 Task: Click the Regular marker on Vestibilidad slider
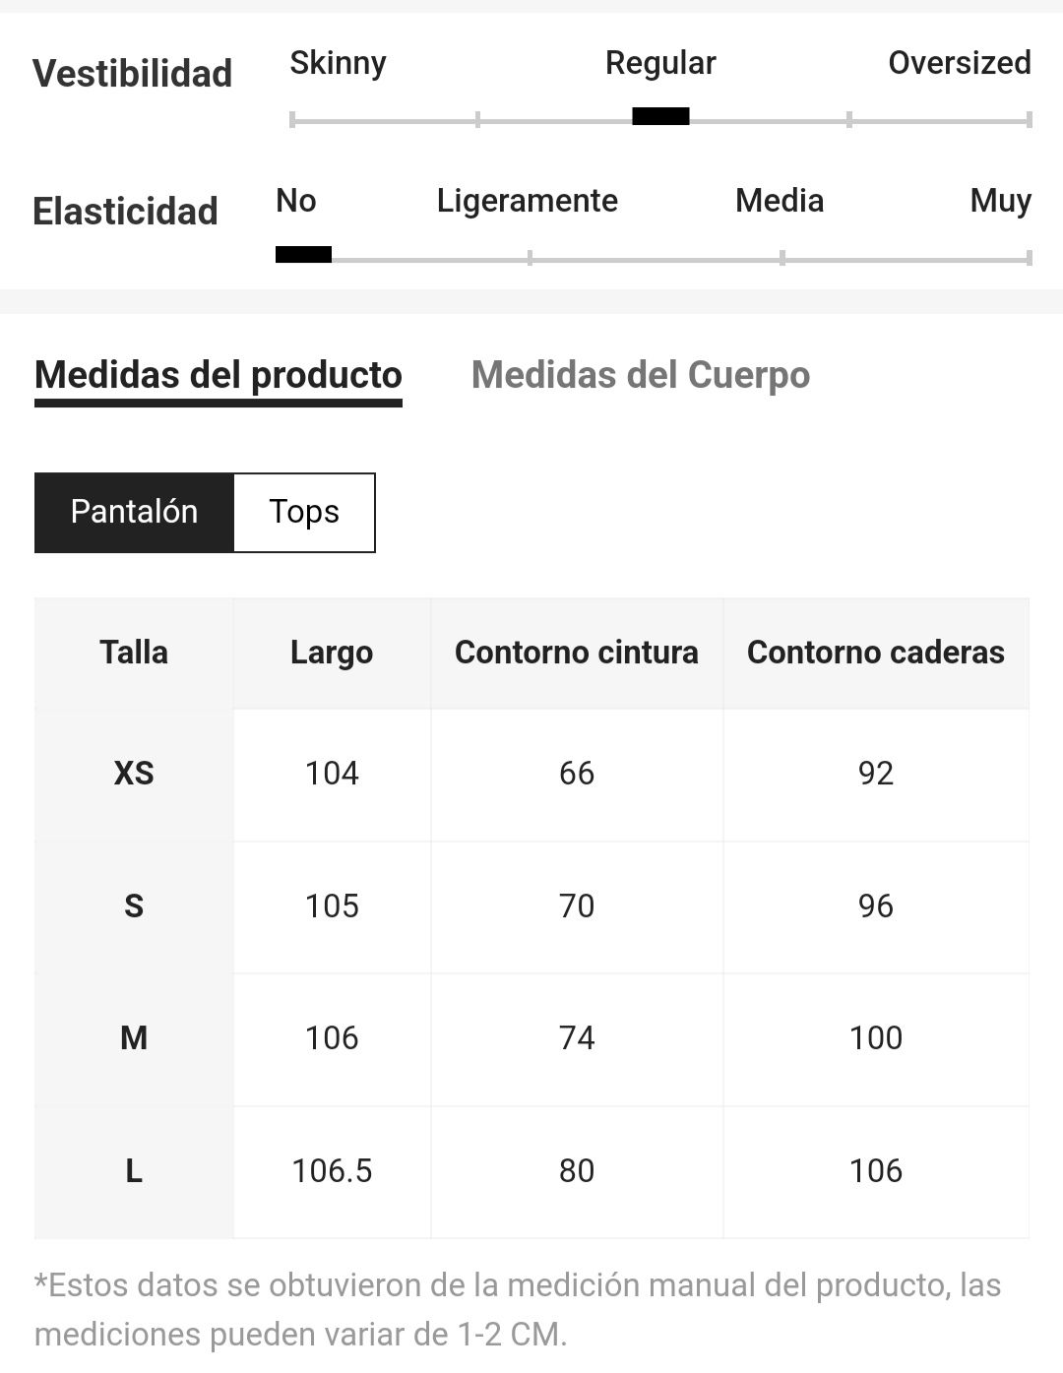click(x=660, y=117)
